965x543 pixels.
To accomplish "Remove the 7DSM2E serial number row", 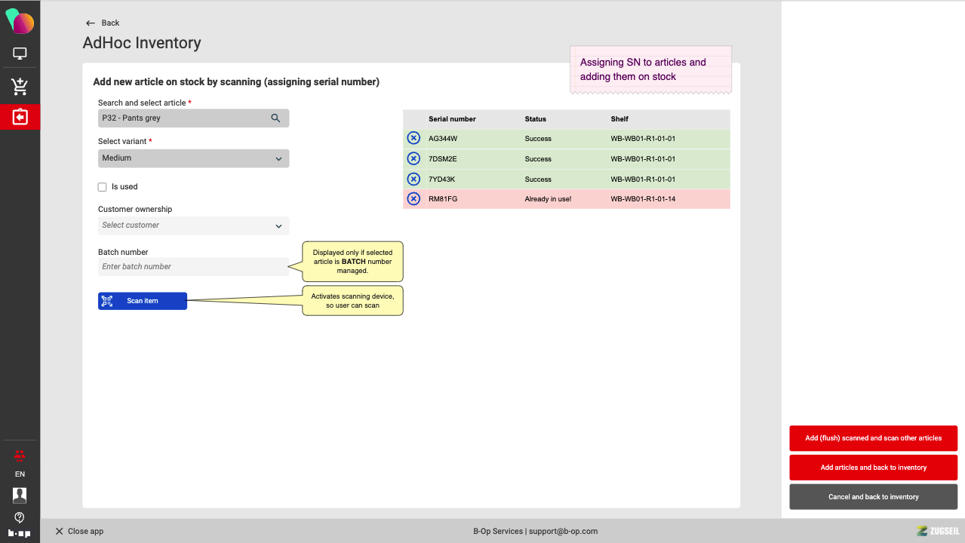I will coord(413,158).
